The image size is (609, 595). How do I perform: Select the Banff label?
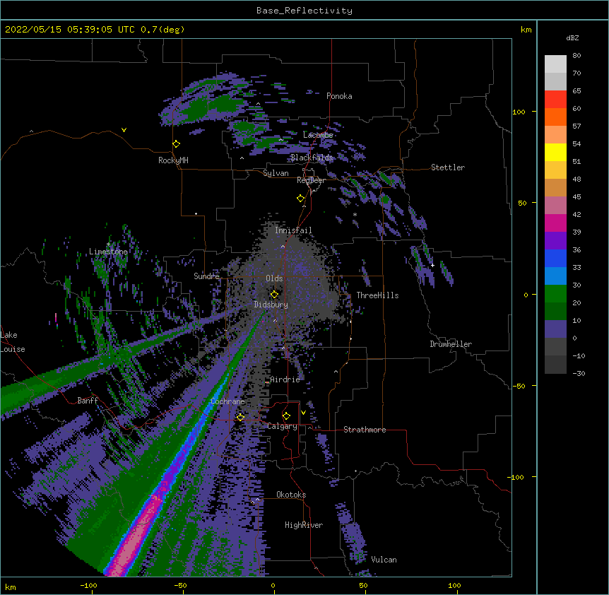coord(88,401)
